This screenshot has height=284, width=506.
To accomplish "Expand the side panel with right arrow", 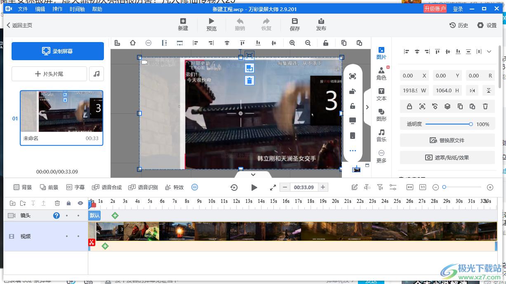I will 367,107.
